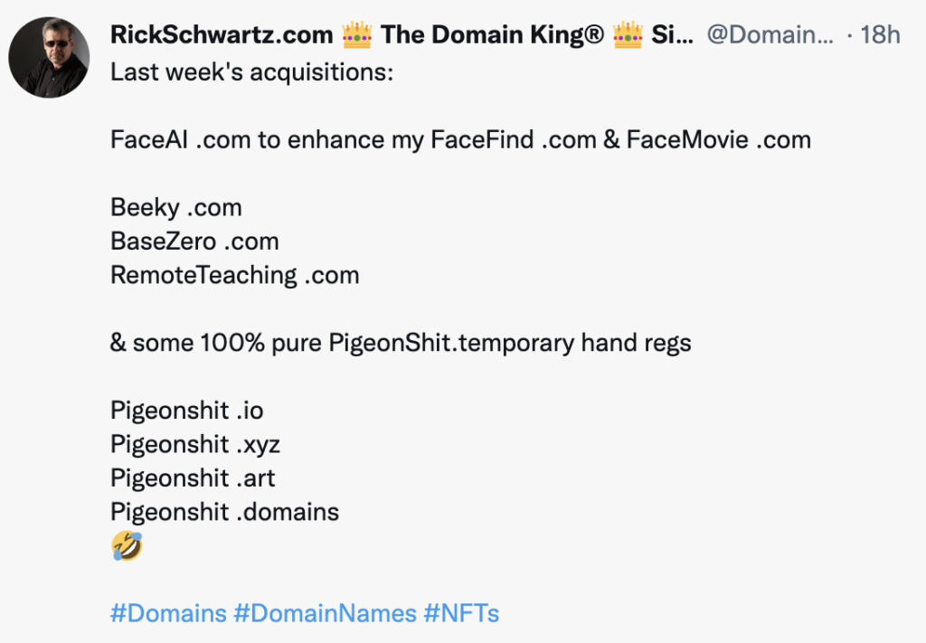Click the first crown emoji in name
926x643 pixels.
[356, 35]
